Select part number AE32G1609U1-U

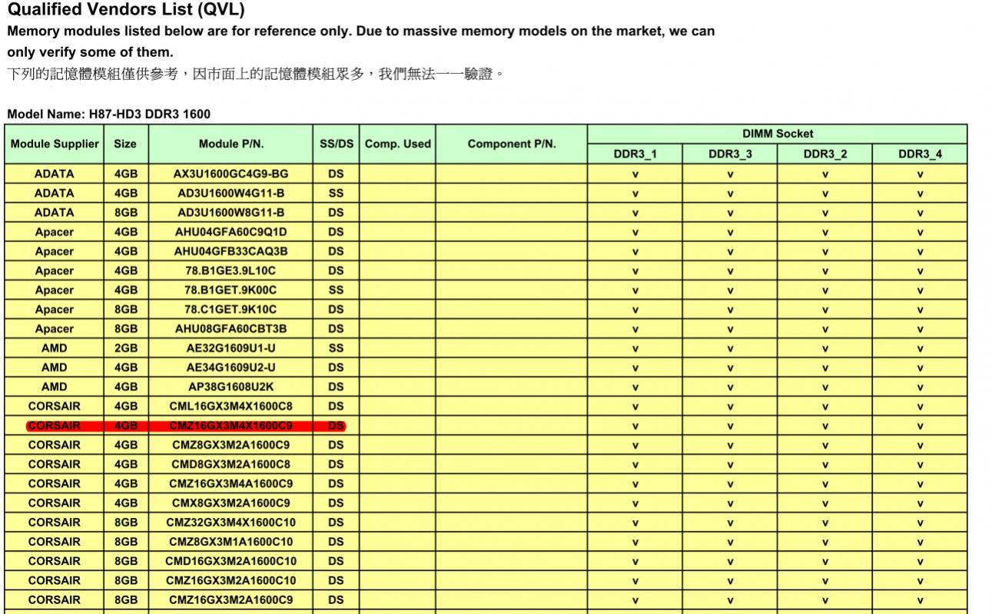tap(231, 348)
